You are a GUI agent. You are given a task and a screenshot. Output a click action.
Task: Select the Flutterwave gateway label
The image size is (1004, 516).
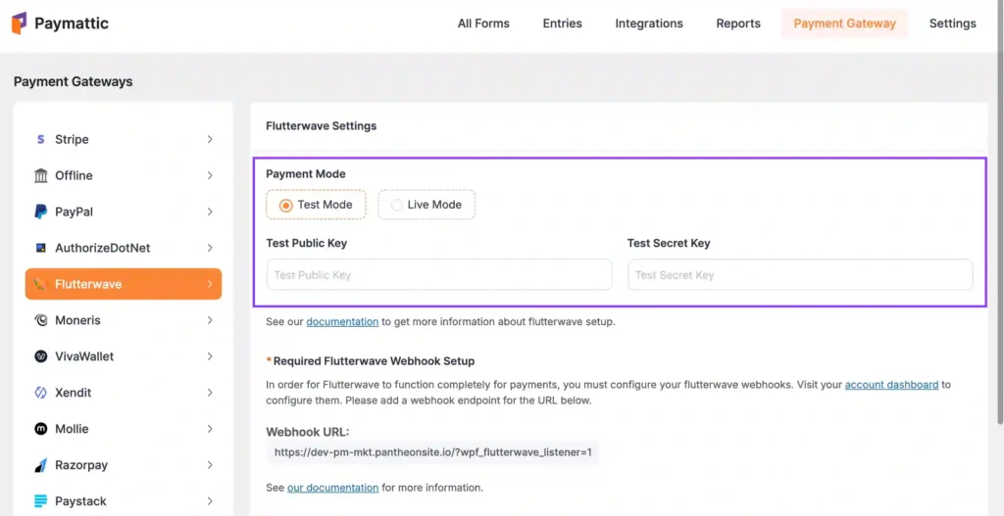click(x=88, y=284)
